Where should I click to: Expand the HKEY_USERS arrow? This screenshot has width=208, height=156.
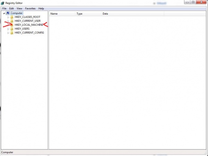8,29
